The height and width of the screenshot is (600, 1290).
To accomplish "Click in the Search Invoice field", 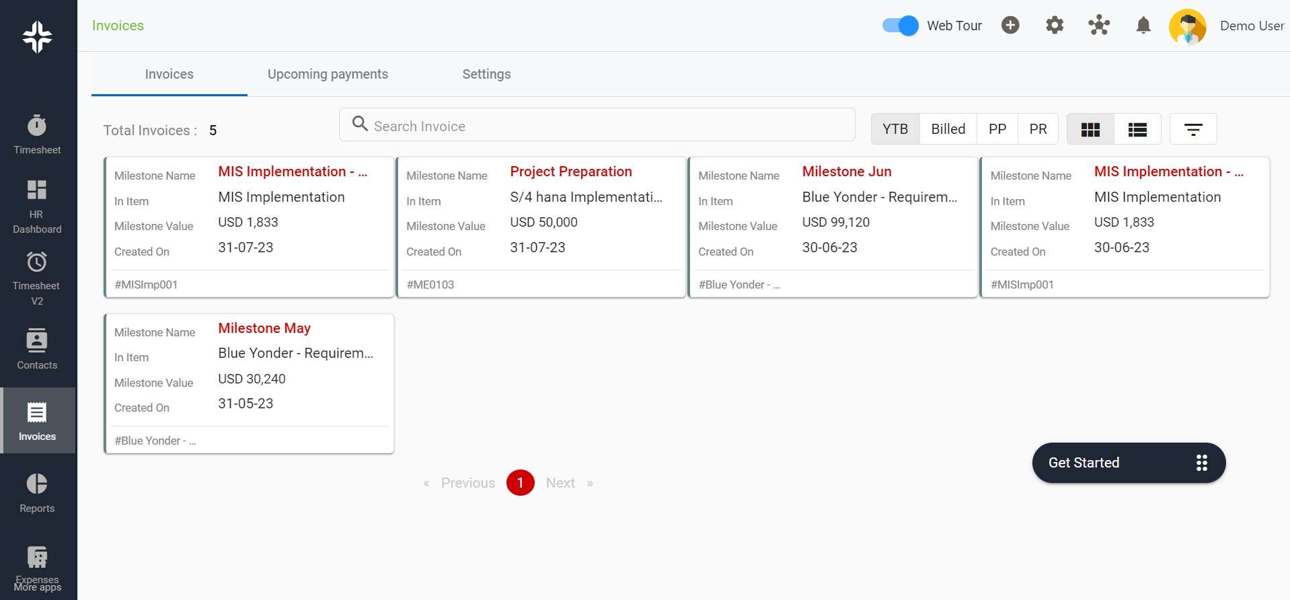I will (x=597, y=126).
